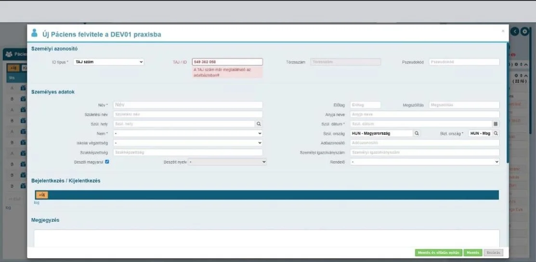Click the Szakképzettség input field

pyautogui.click(x=188, y=152)
